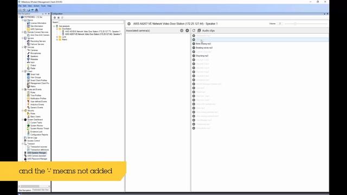Select License Information in Site Navigation
The width and height of the screenshot is (347, 195).
click(38, 23)
